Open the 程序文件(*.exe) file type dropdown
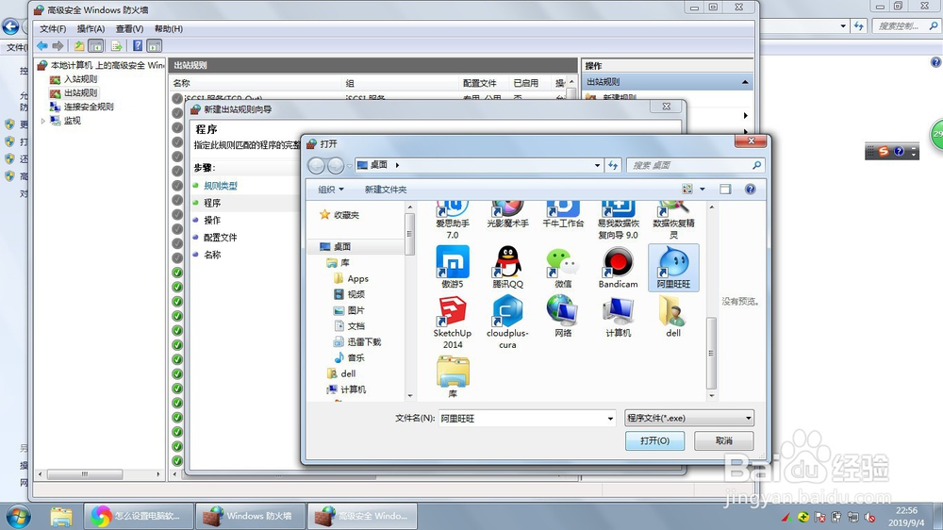The width and height of the screenshot is (943, 530). 689,418
